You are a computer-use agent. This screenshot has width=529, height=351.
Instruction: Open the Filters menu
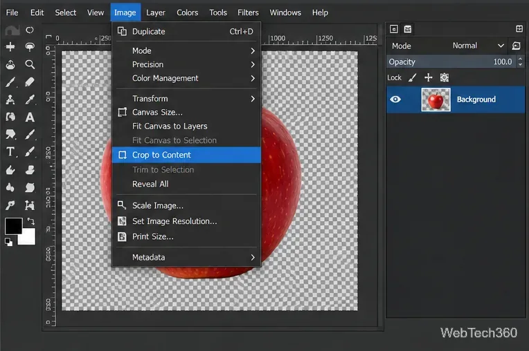coord(248,12)
